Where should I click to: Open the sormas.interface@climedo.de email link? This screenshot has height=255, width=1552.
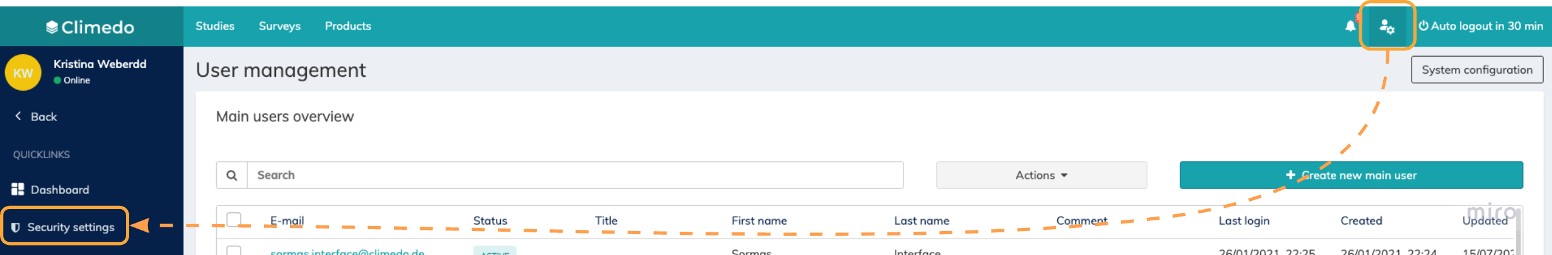pyautogui.click(x=347, y=252)
